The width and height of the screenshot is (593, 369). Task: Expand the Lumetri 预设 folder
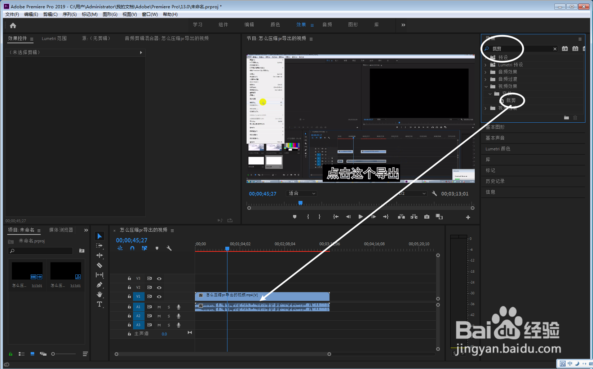(486, 65)
